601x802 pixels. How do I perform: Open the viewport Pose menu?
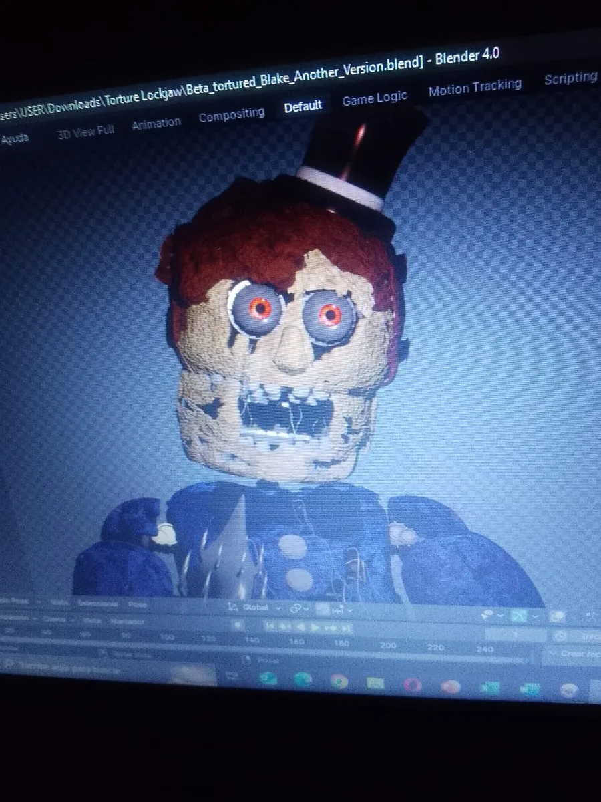coord(138,604)
